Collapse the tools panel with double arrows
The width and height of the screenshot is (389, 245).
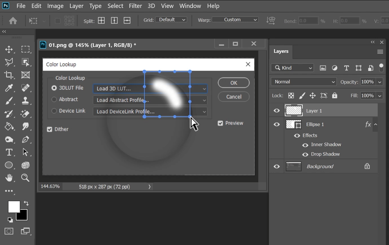(x=4, y=32)
